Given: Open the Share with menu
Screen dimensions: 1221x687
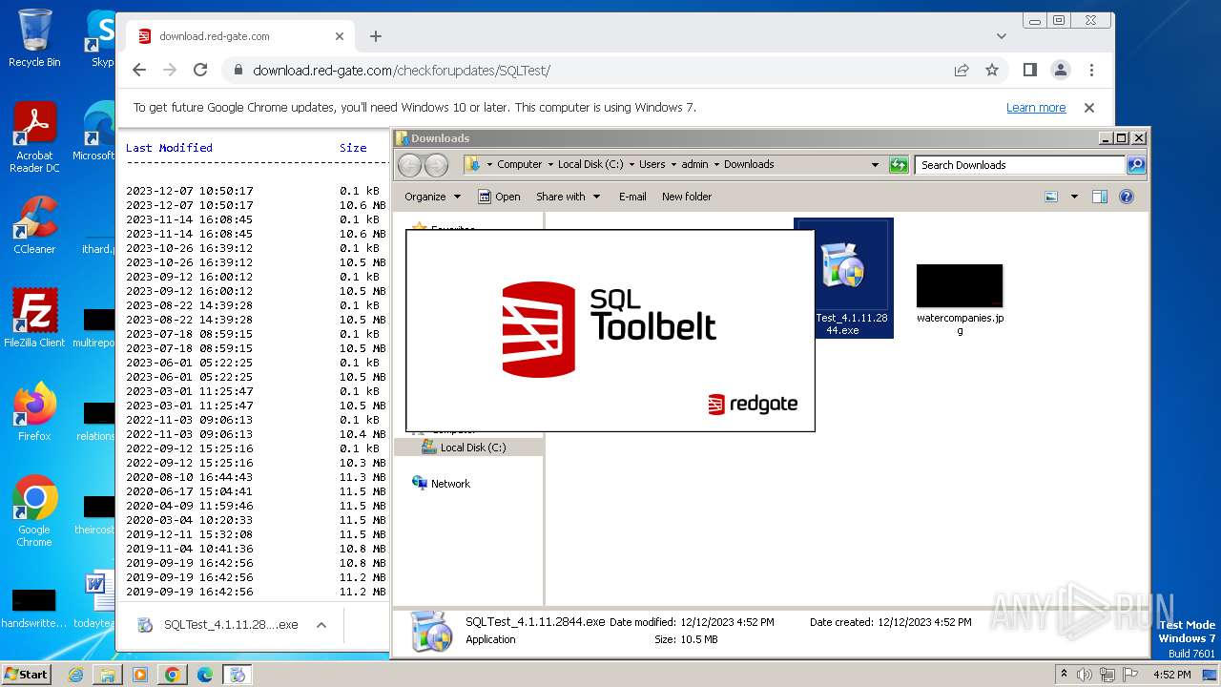Looking at the screenshot, I should [x=569, y=197].
